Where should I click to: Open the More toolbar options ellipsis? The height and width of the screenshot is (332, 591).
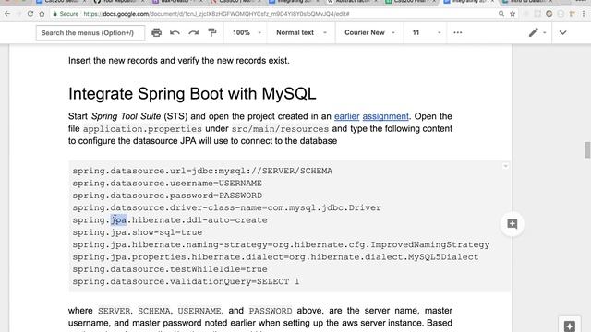(x=458, y=33)
